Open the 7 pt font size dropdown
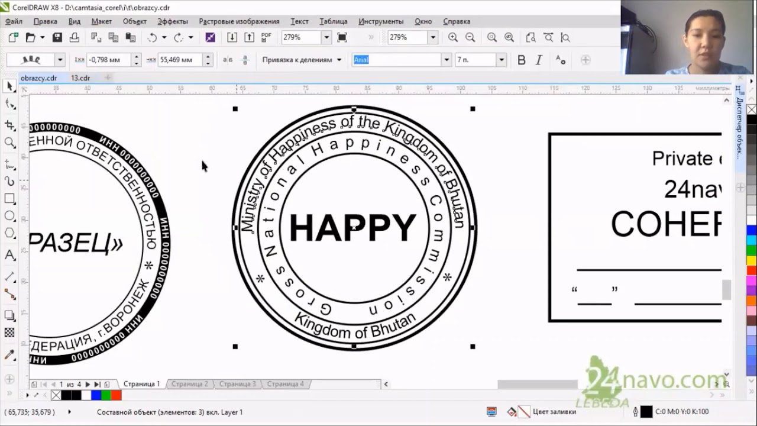The image size is (757, 426). coord(502,60)
